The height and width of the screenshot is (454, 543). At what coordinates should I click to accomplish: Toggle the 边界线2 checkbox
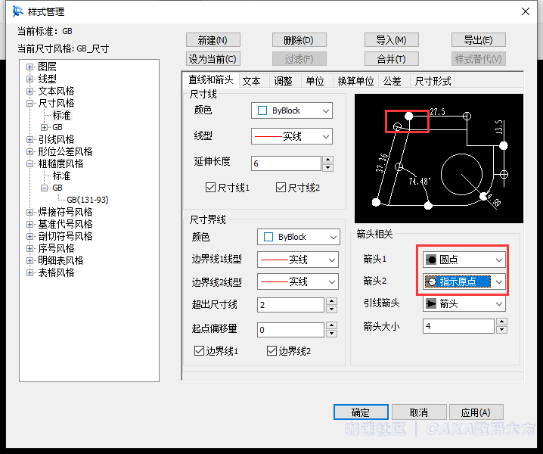tap(271, 351)
